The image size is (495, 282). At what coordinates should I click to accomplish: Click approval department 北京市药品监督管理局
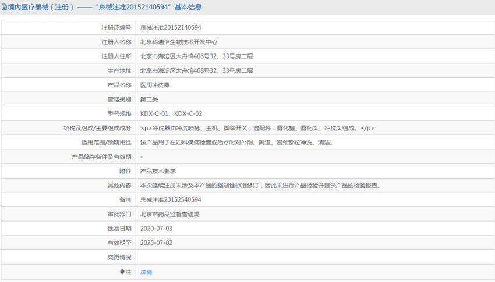point(169,214)
